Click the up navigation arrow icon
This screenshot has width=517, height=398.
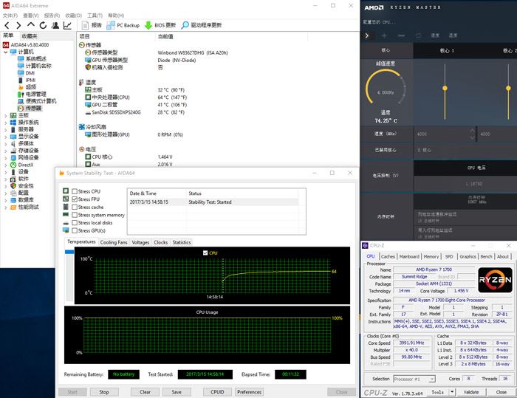30,25
